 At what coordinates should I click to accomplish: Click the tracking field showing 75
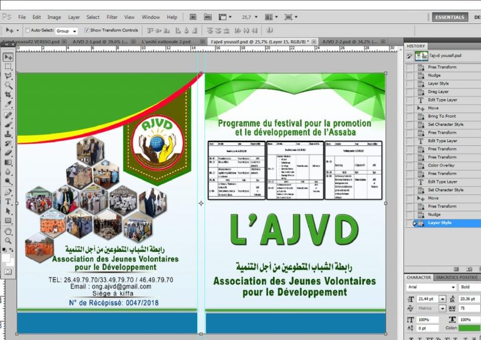[469, 309]
